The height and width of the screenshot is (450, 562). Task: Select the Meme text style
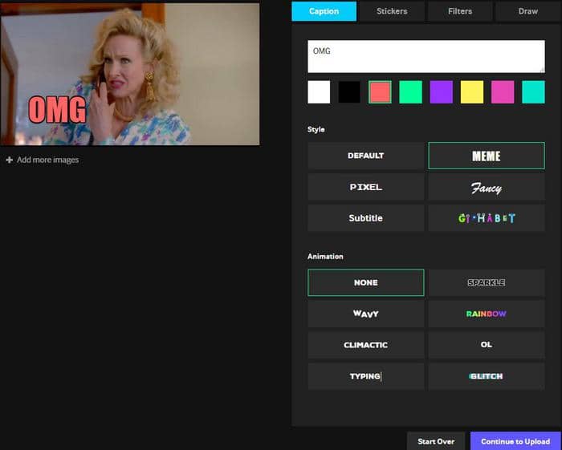(x=487, y=156)
